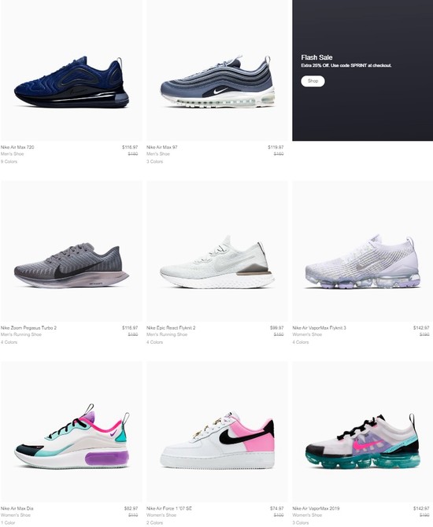Screen dimensions: 433x527
Task: Click the $119.97 price of Air Max 97
Action: tap(276, 147)
